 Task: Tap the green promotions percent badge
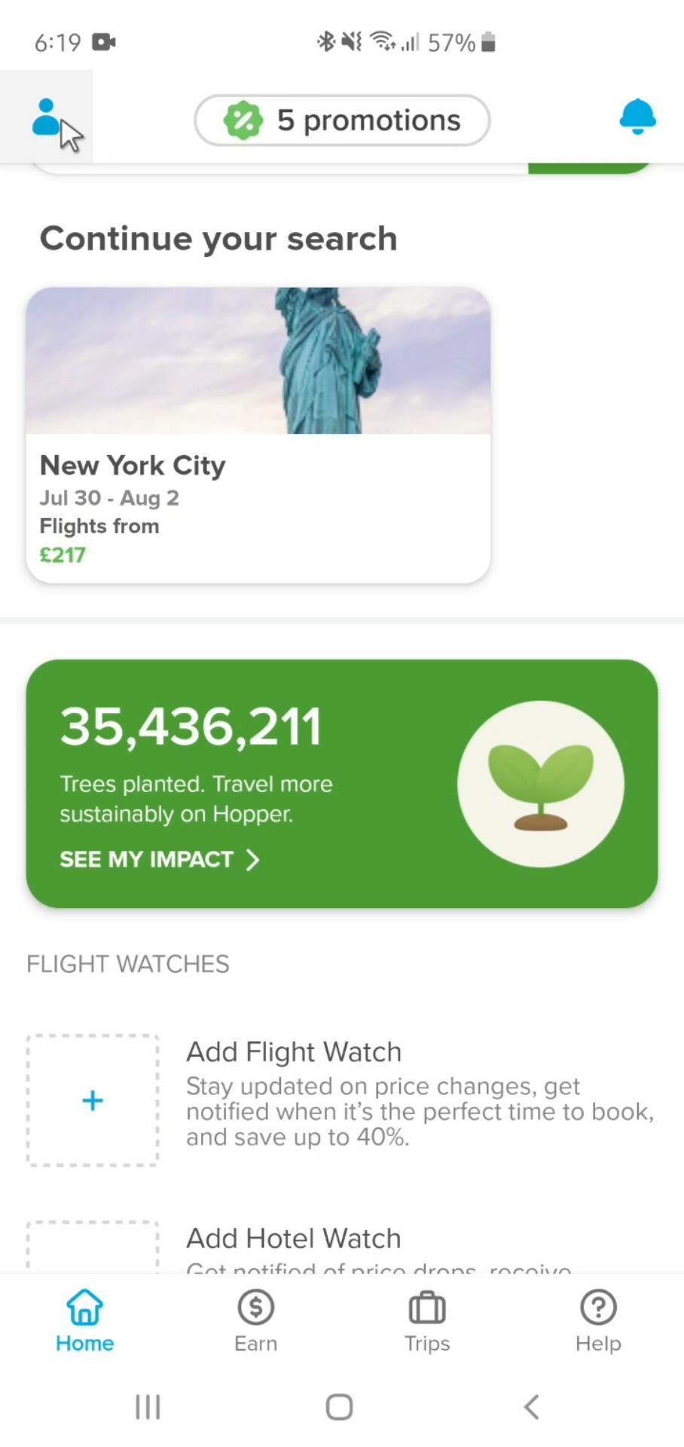[x=243, y=121]
